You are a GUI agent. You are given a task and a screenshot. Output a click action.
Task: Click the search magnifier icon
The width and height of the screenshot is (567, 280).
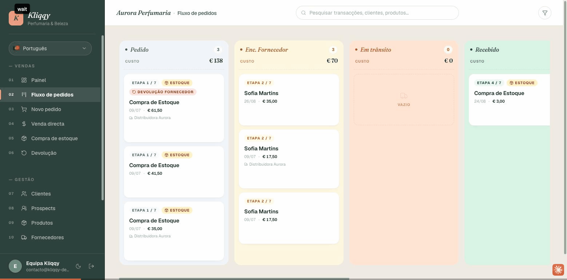pos(304,13)
